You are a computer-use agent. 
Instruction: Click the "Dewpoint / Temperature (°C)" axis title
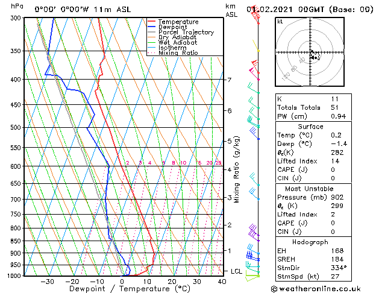(x=130, y=289)
